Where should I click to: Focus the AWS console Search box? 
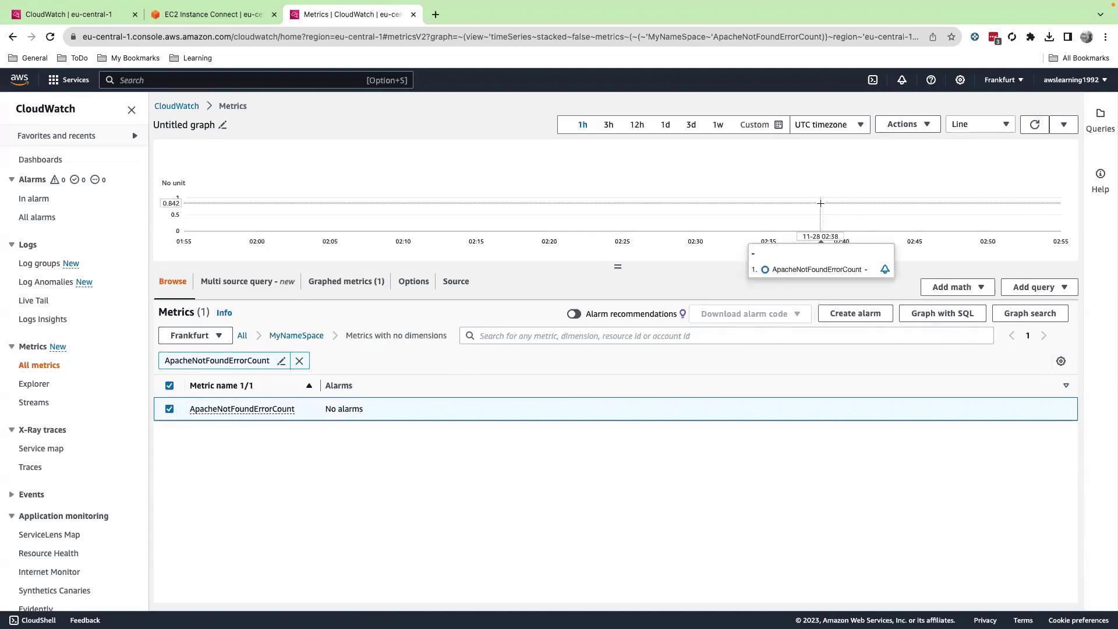click(256, 80)
